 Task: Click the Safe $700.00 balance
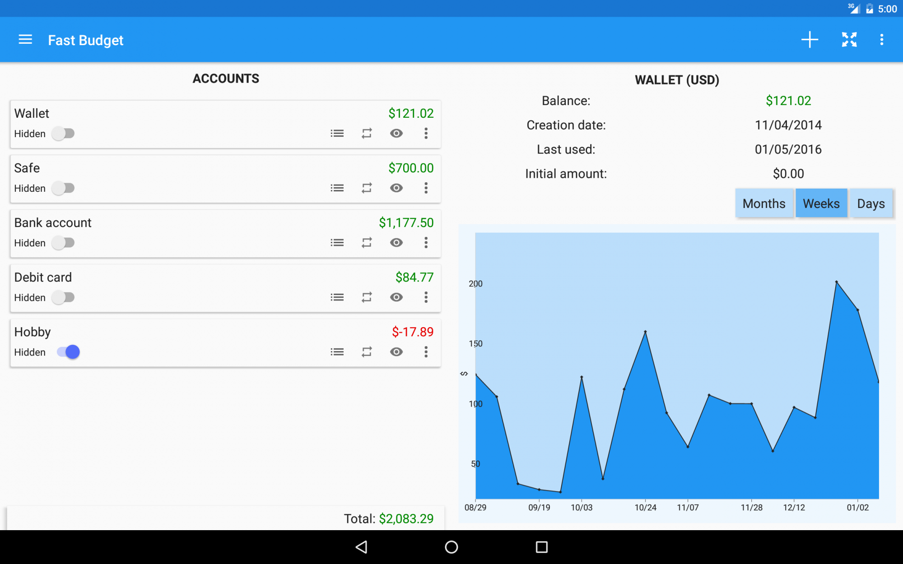411,168
